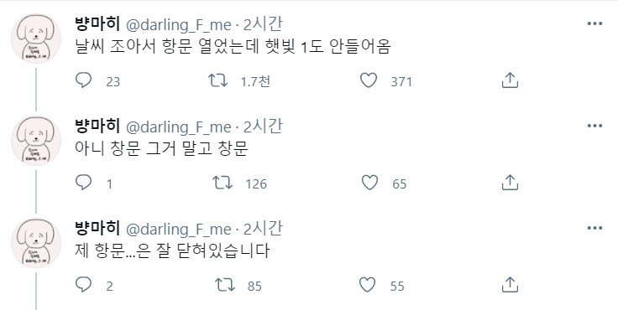
Task: Like the third tweet with 55 likes
Action: (367, 285)
